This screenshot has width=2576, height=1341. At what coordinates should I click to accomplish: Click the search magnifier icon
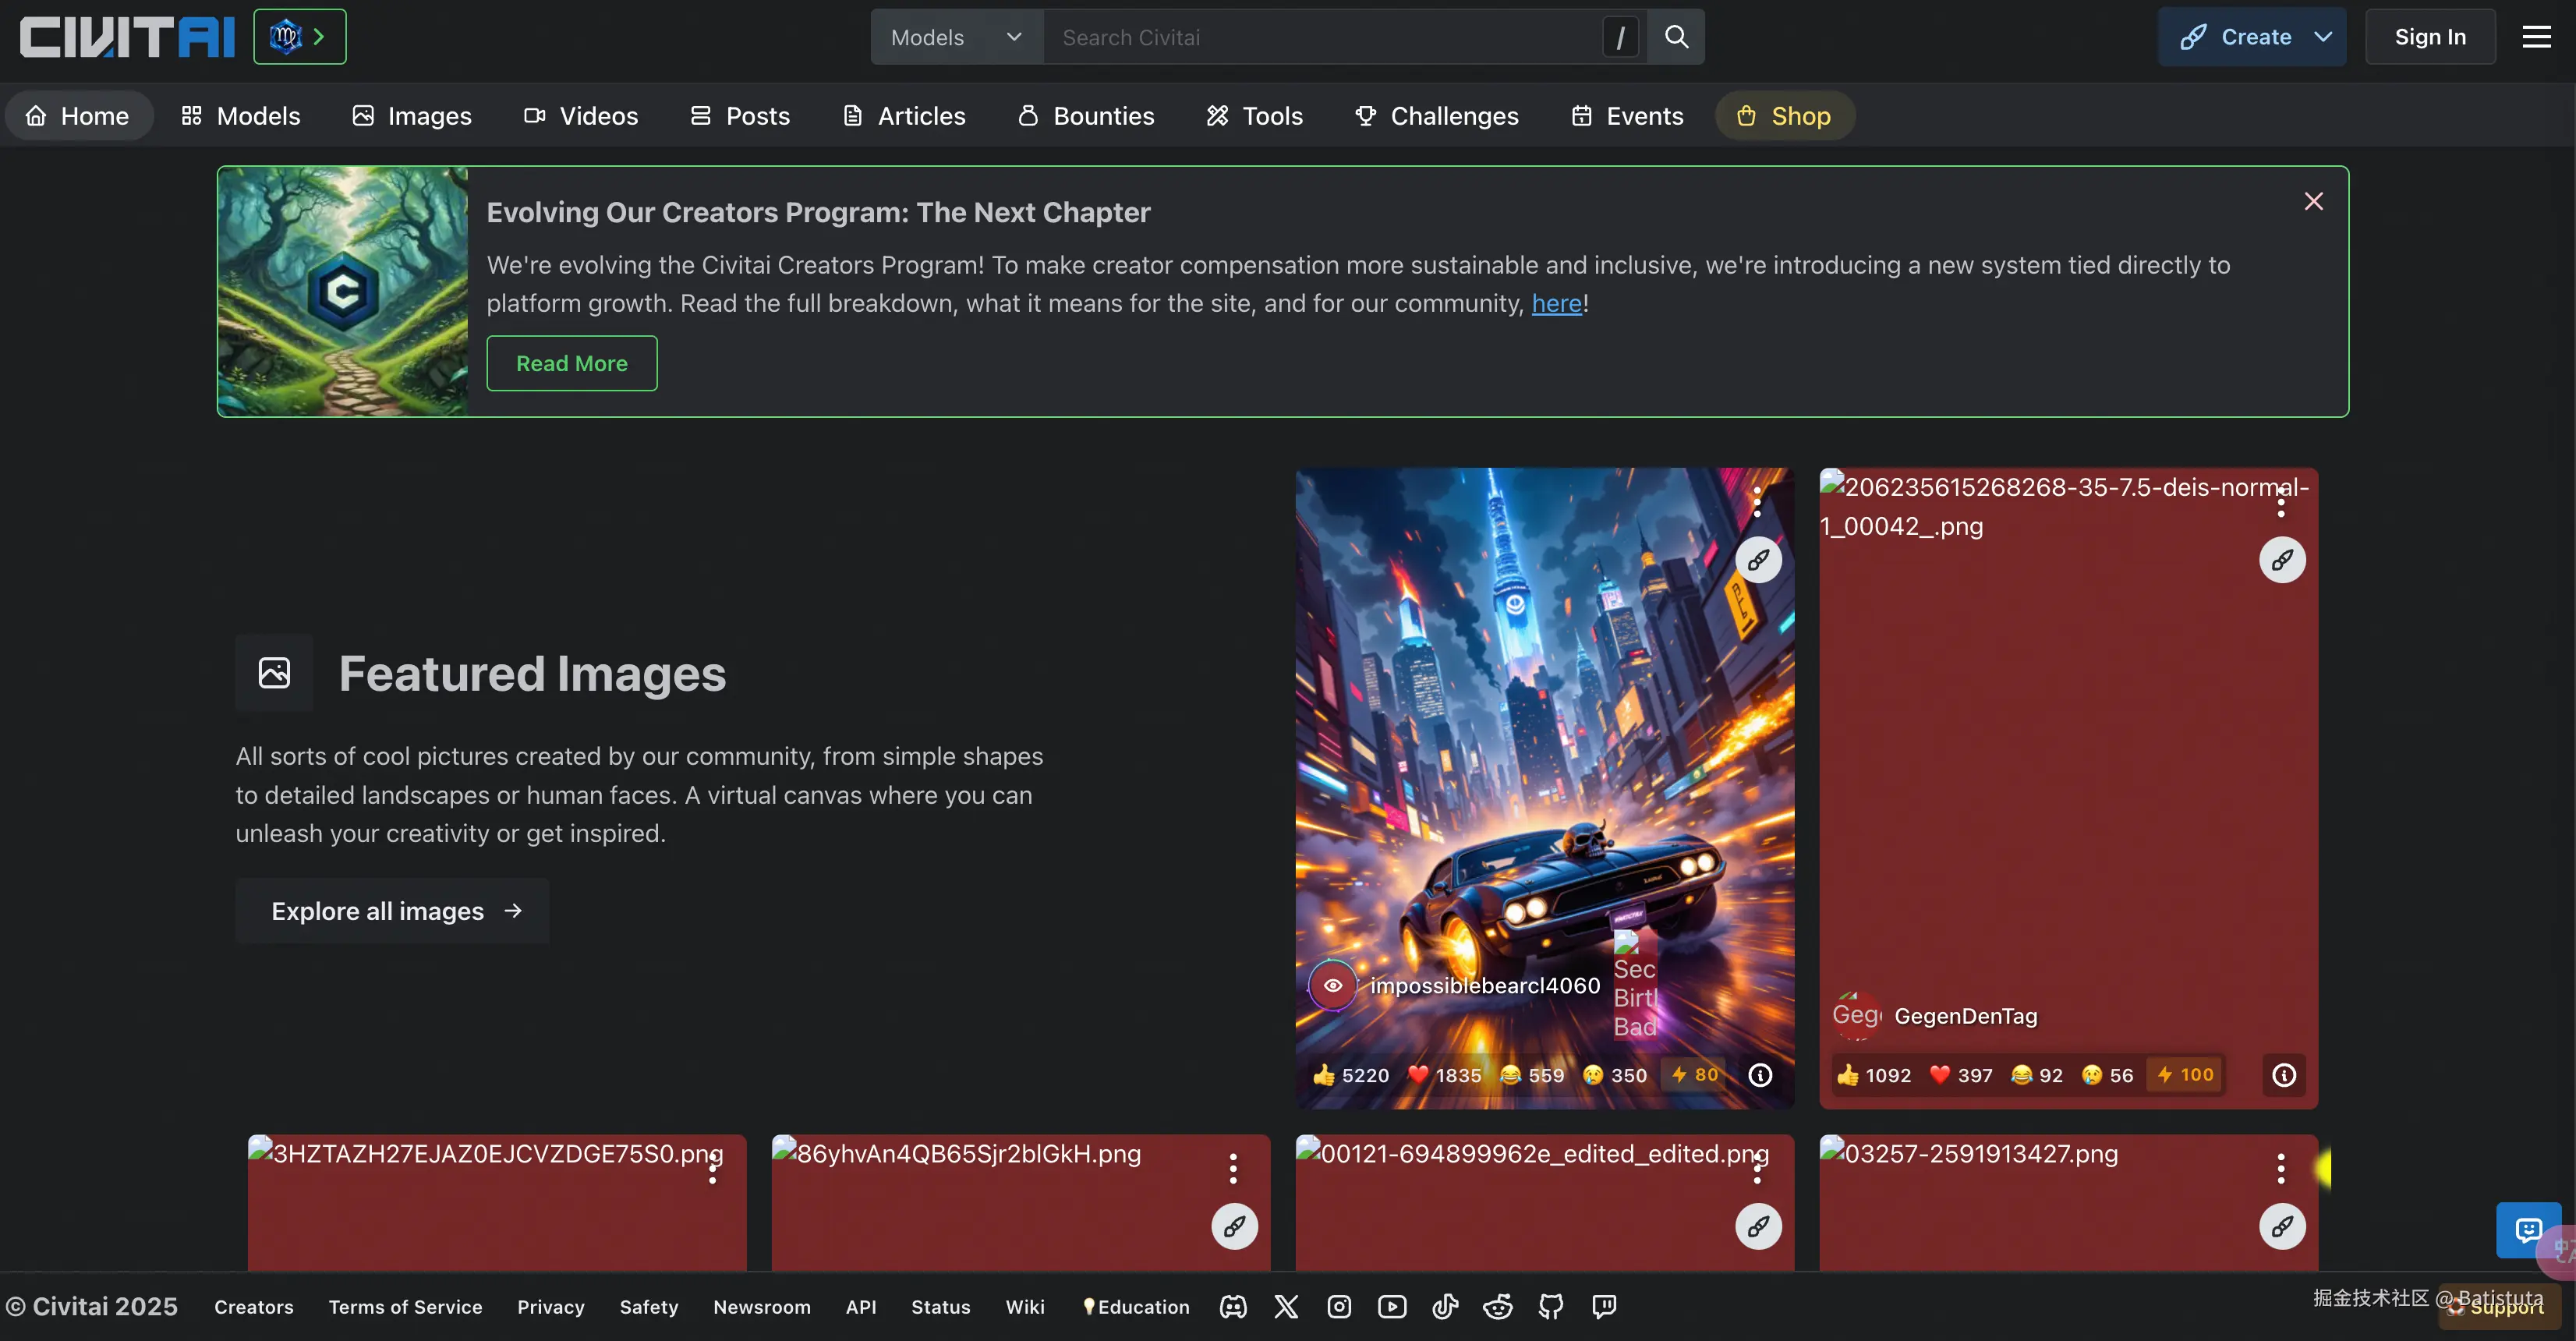(1676, 37)
